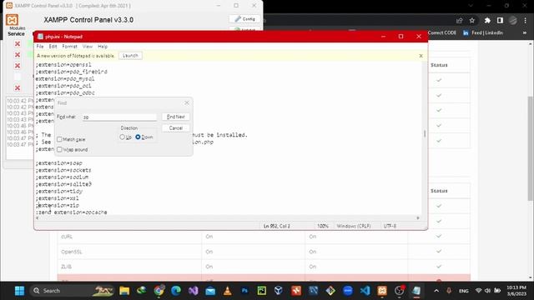Open Photoshop from the taskbar

(244, 291)
